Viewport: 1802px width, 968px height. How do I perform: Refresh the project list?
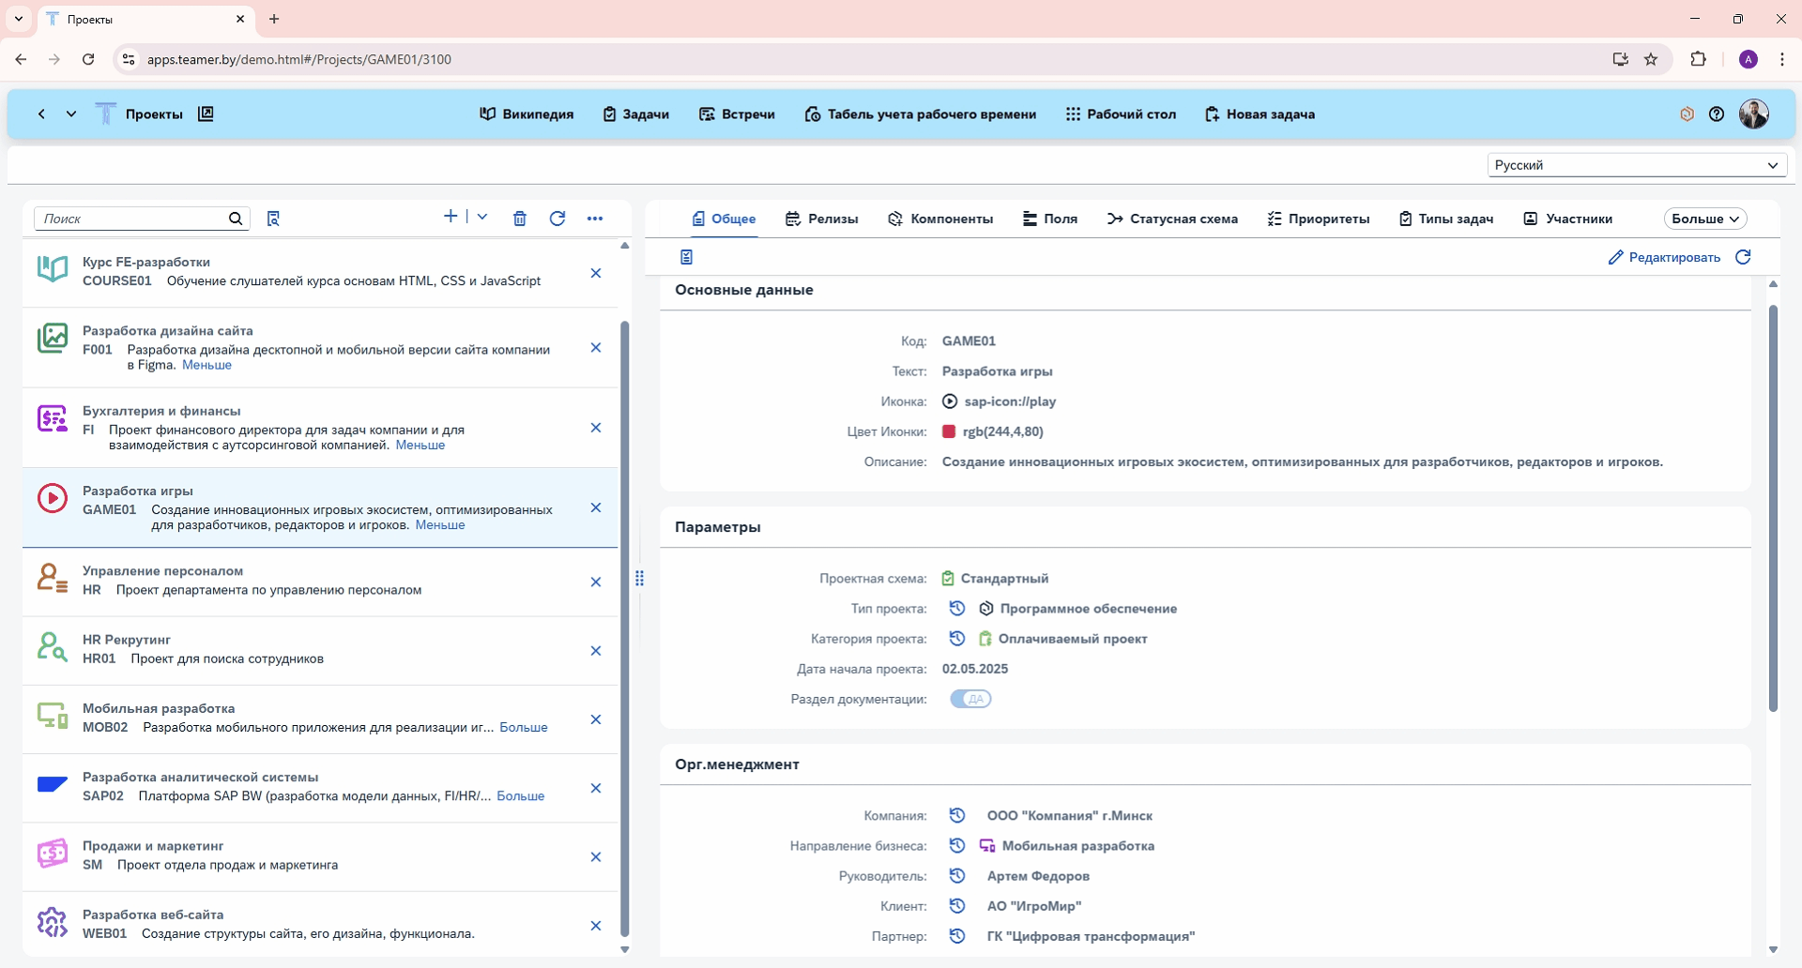(557, 219)
